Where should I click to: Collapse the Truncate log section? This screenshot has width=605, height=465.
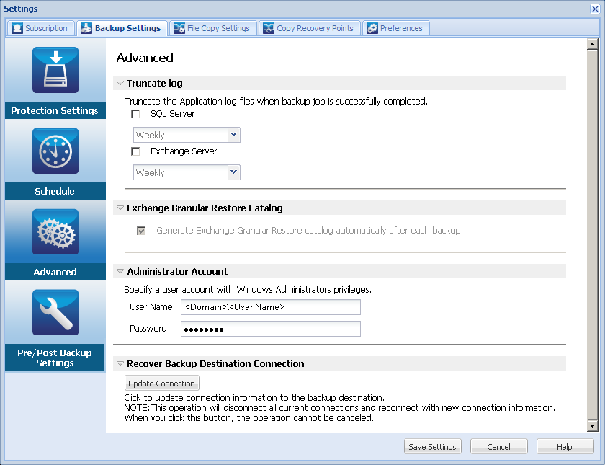point(120,83)
